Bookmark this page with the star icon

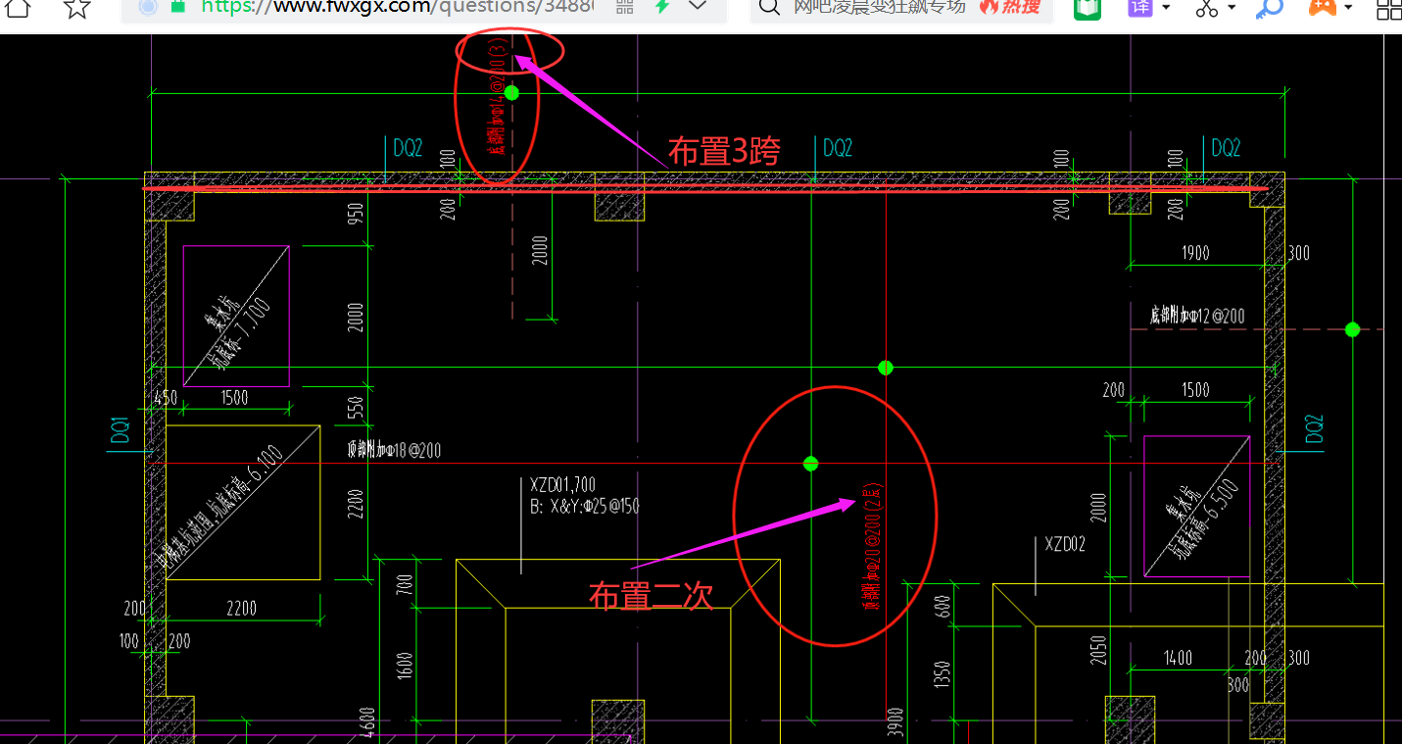pyautogui.click(x=77, y=8)
